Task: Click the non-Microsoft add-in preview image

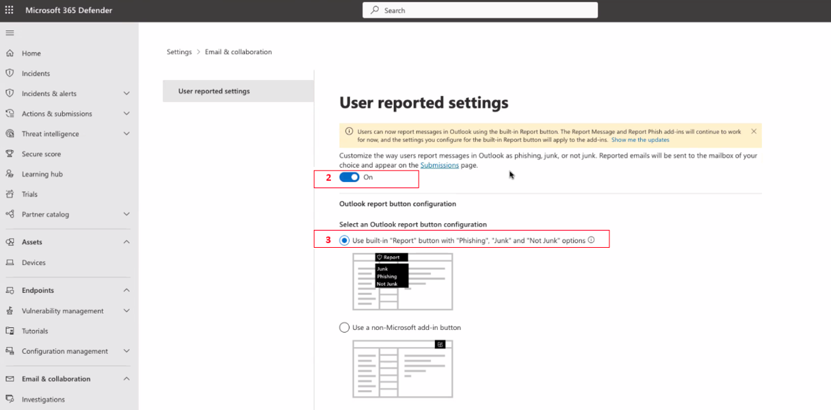Action: [x=403, y=368]
